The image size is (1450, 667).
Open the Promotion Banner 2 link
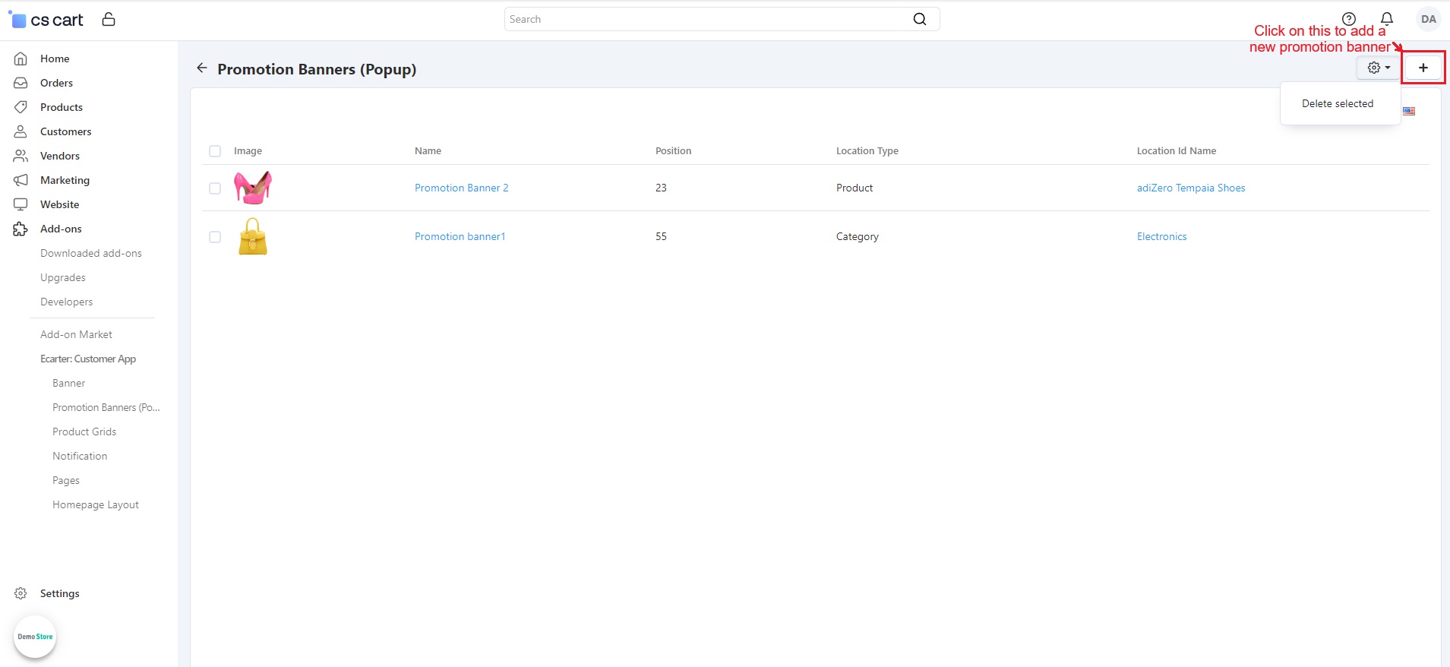461,188
